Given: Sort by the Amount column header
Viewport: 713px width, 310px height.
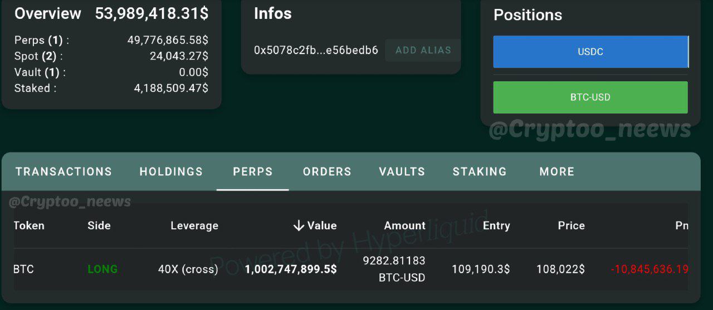Looking at the screenshot, I should click(x=404, y=225).
